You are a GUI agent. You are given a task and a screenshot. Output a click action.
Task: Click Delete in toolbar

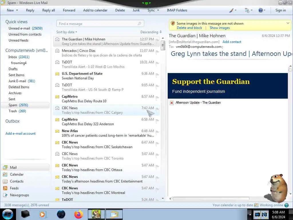click(120, 10)
